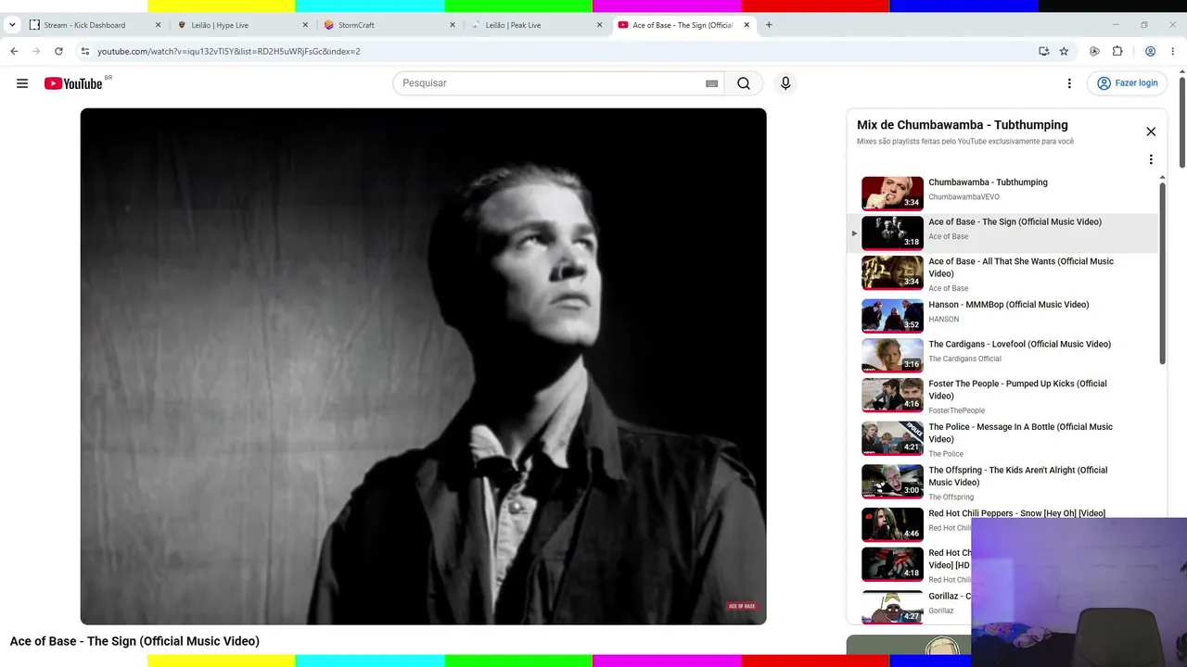The image size is (1187, 667).
Task: Go back to previous page
Action: (14, 51)
